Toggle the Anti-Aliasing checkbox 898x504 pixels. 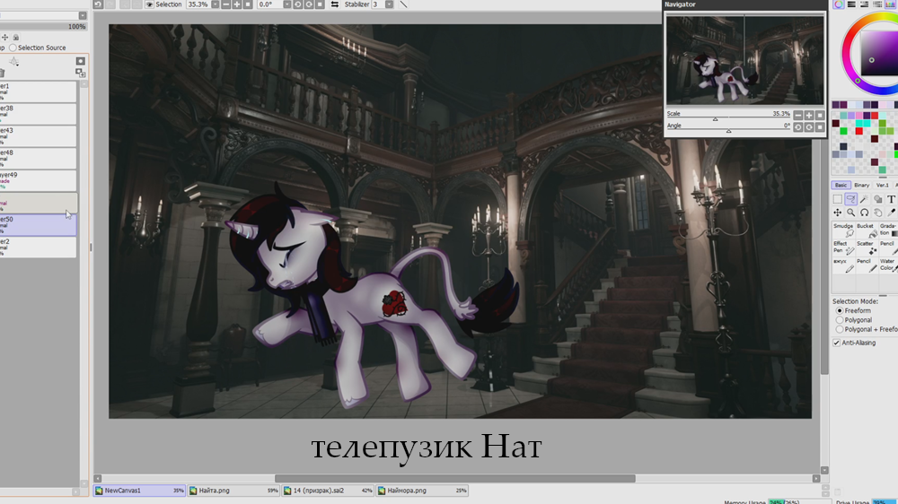[x=836, y=343]
